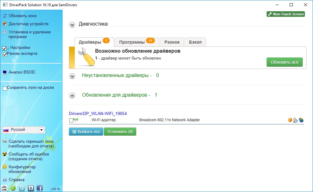Click the green gear icon in the footer
This screenshot has height=192, width=313.
(13, 188)
